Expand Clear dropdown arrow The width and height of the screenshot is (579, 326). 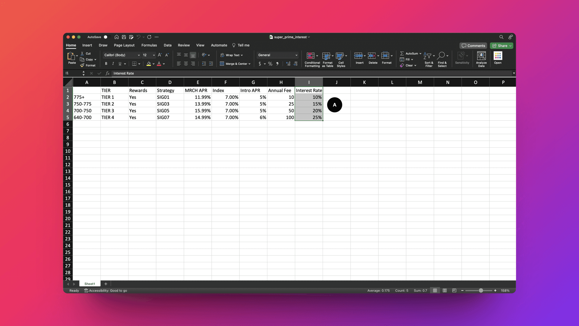pos(415,66)
